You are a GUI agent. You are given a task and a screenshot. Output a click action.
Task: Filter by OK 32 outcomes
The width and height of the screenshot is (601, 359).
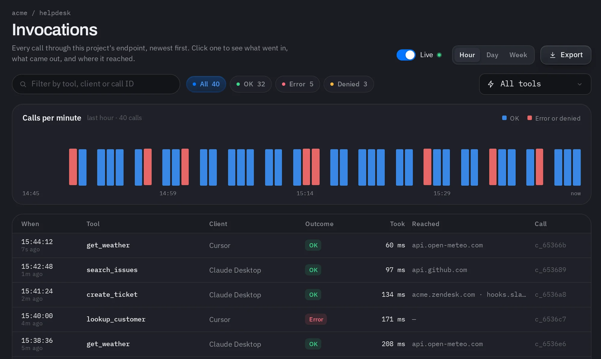(251, 84)
